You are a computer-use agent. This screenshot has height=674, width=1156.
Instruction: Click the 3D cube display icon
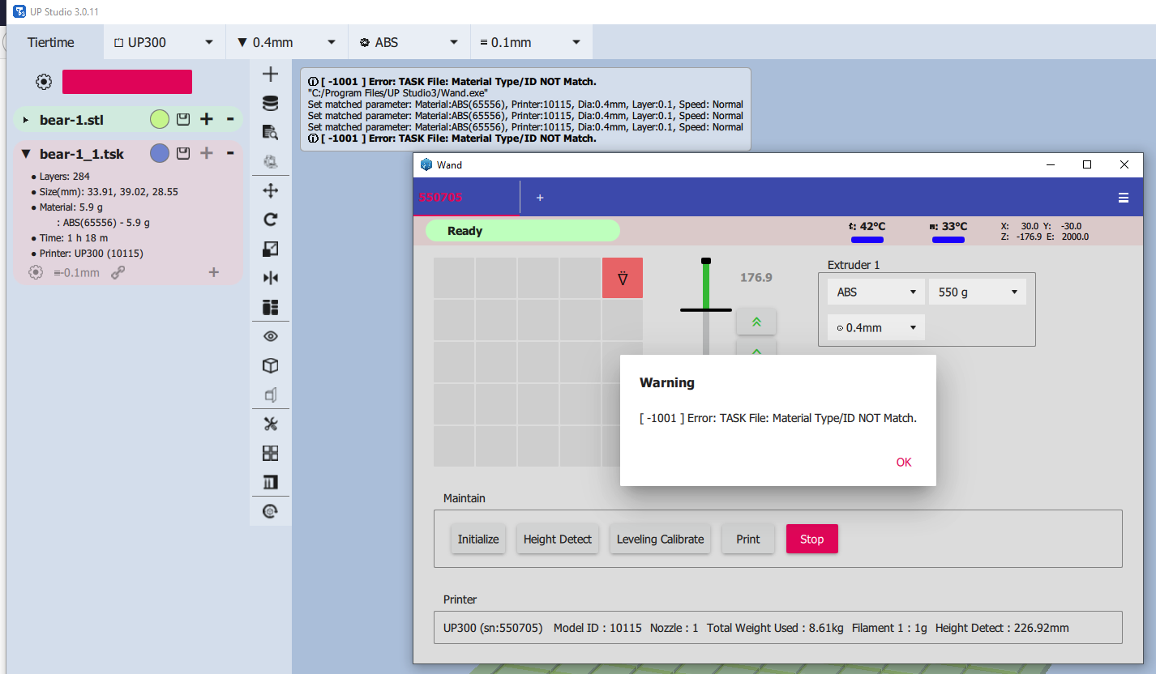click(x=271, y=365)
